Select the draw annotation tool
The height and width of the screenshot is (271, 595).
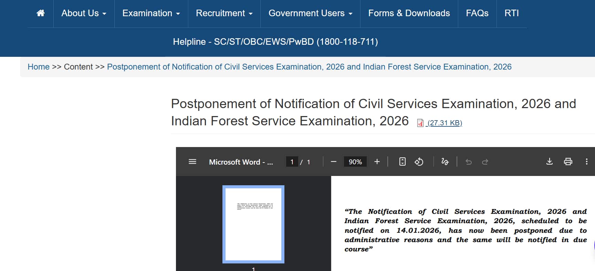pyautogui.click(x=445, y=161)
